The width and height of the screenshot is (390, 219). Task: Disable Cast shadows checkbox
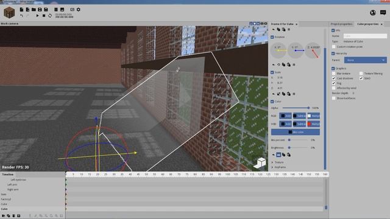pos(334,78)
